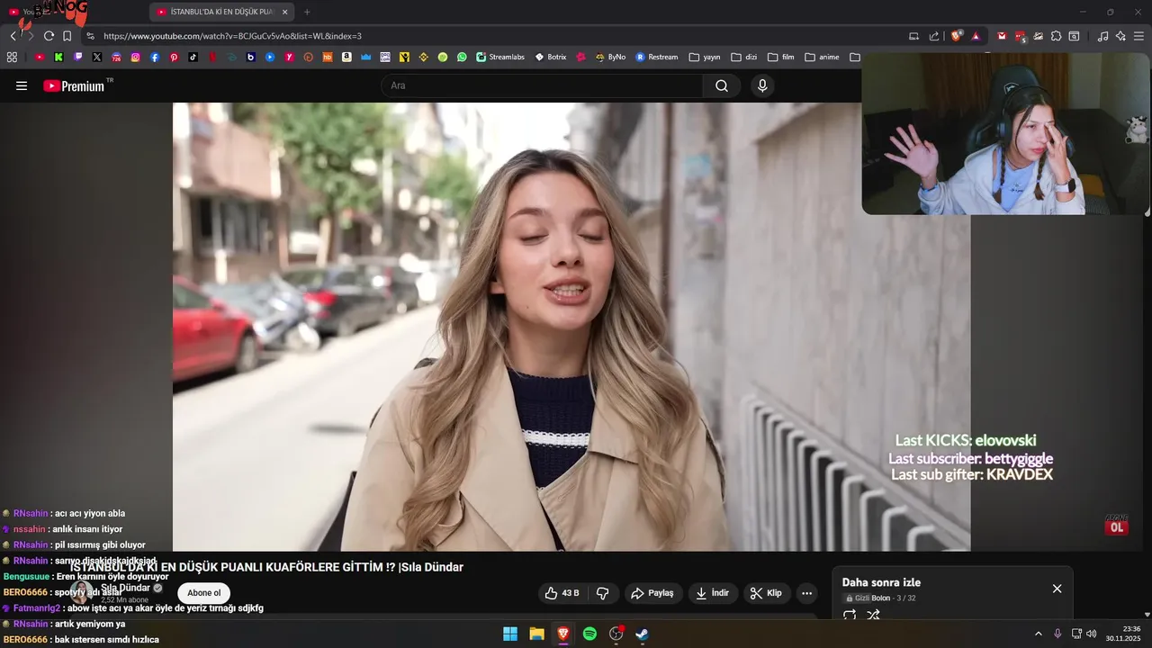Start voice search with the microphone
Viewport: 1152px width, 648px height.
(762, 85)
